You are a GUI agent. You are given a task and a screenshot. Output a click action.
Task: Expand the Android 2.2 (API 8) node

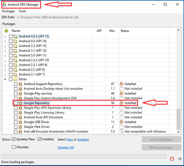5,70
